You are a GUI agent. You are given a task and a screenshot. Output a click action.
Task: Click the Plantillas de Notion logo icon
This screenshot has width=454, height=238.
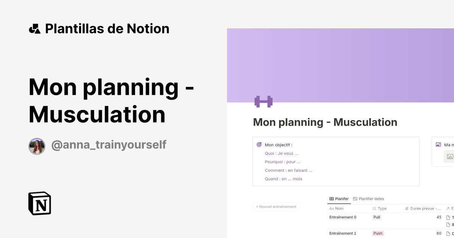(35, 28)
